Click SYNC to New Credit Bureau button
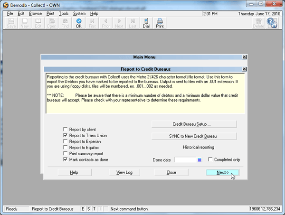Viewport: 285px width, 215px height. (x=194, y=136)
